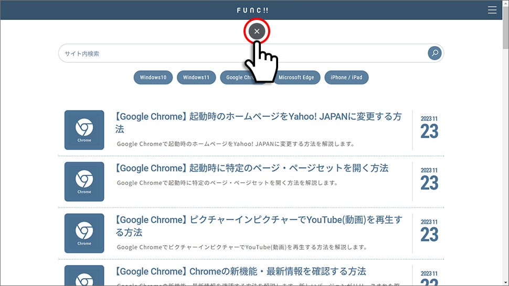Click the ピクチャーインピクチャー article description text
The width and height of the screenshot is (509, 286).
coord(242,247)
